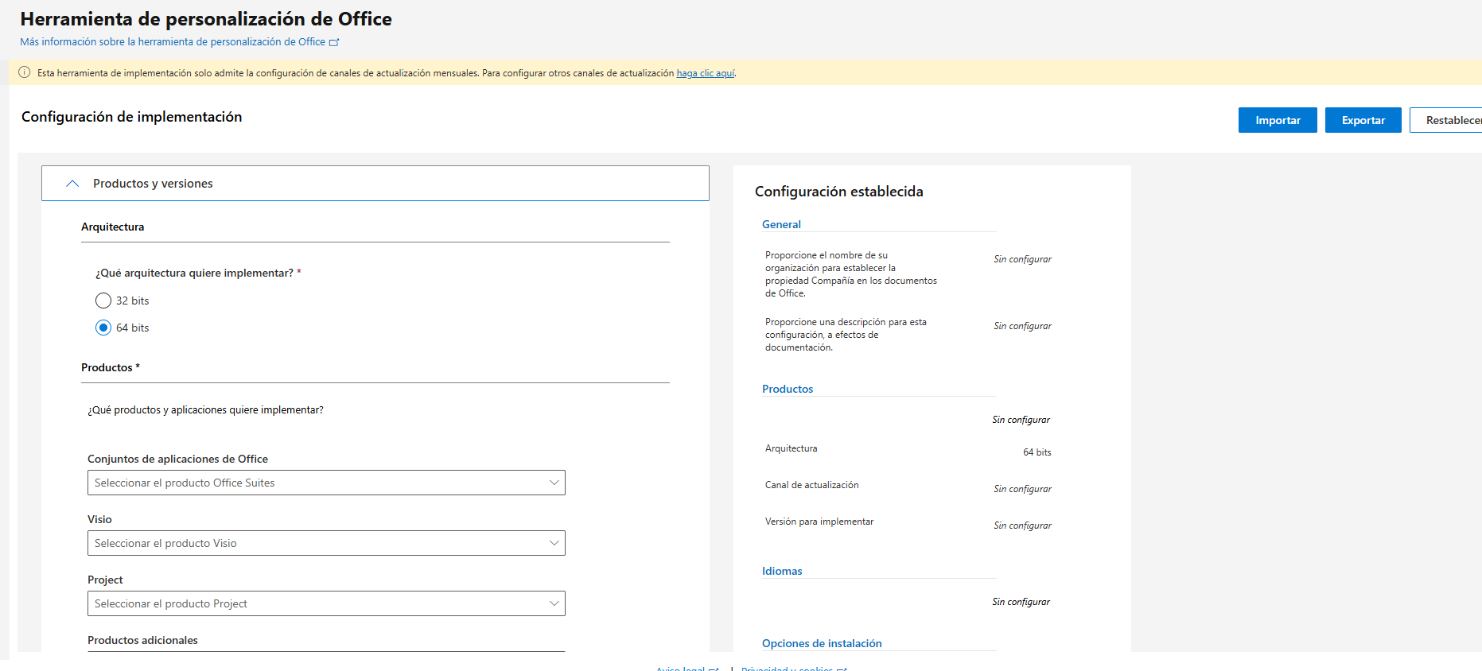The width and height of the screenshot is (1482, 671).
Task: Click the Exportar button
Action: point(1363,120)
